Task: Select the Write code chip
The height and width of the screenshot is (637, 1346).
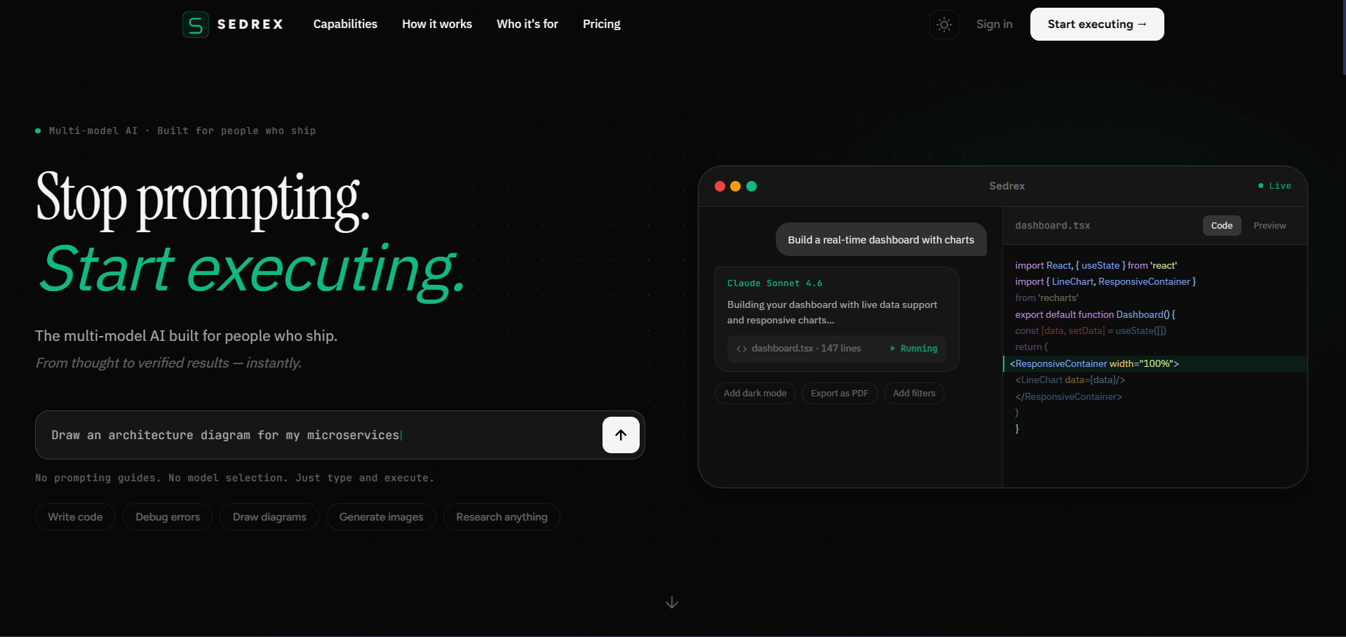Action: click(x=75, y=517)
